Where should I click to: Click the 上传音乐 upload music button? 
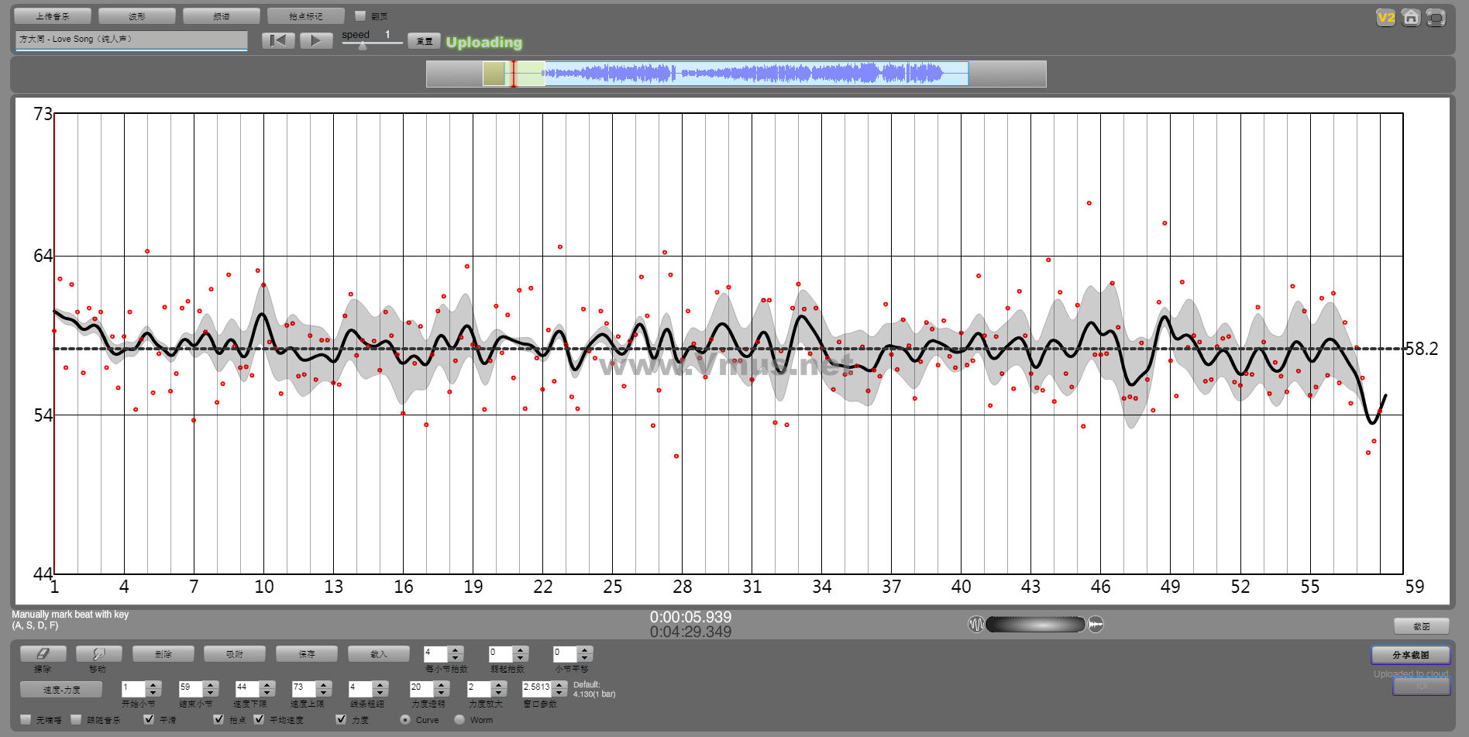(53, 16)
